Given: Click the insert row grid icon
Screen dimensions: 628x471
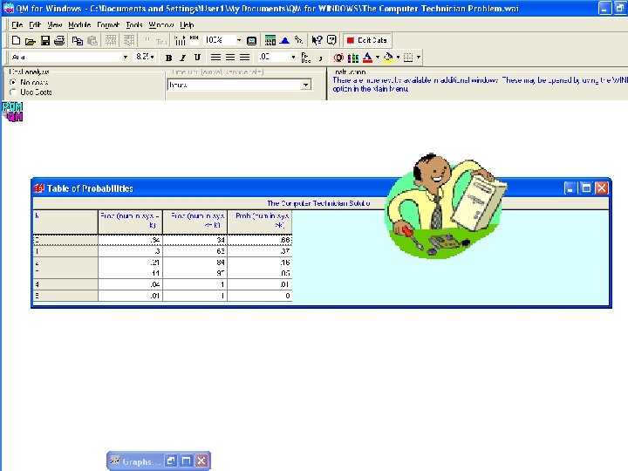Looking at the screenshot, I should pos(111,40).
